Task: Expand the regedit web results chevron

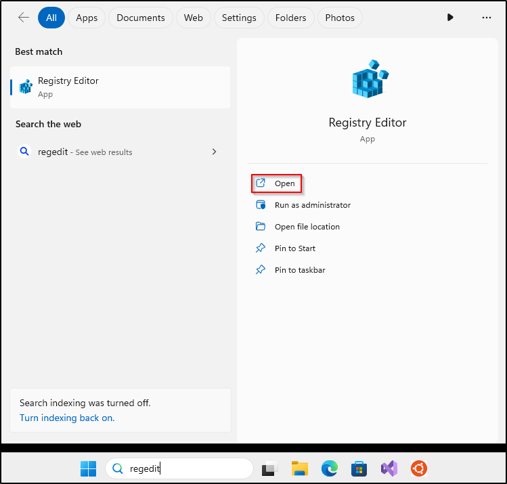Action: pyautogui.click(x=214, y=152)
